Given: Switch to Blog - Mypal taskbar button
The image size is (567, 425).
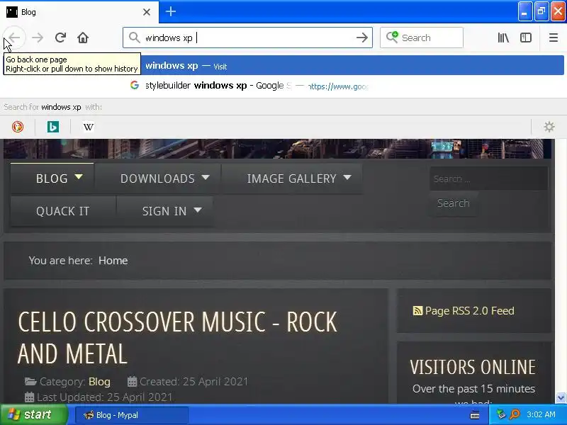Looking at the screenshot, I should tap(132, 415).
